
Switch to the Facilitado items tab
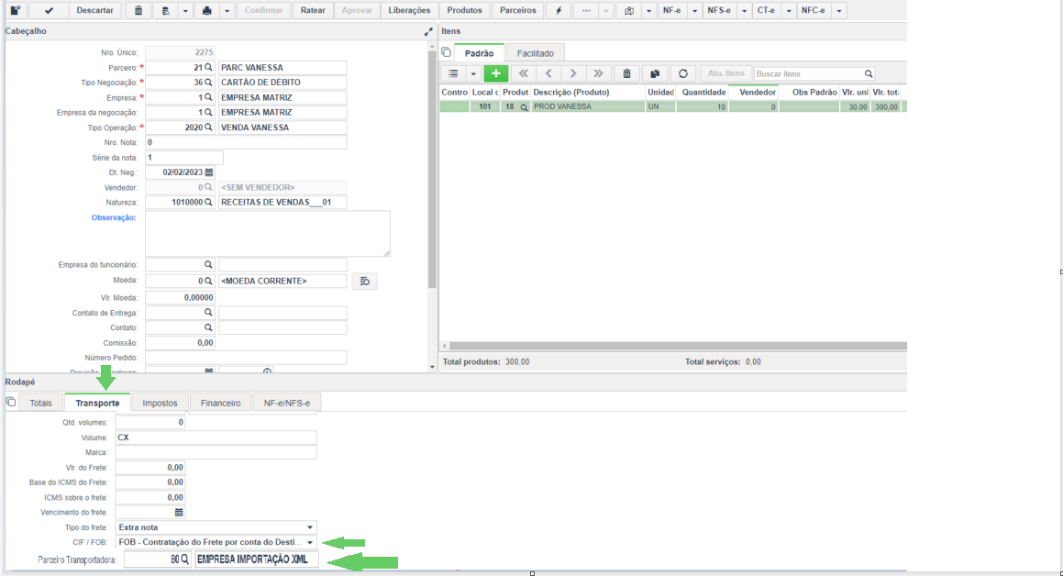(x=535, y=53)
